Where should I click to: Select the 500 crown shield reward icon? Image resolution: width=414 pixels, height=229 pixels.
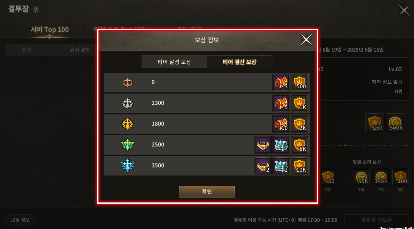[299, 82]
